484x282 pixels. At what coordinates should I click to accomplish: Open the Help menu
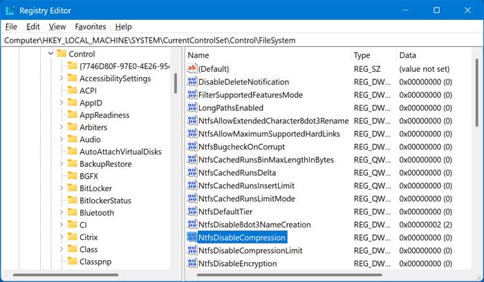coord(124,27)
